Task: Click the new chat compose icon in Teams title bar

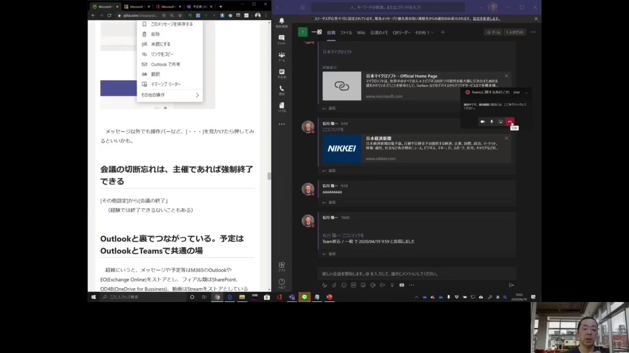Action: [302, 7]
